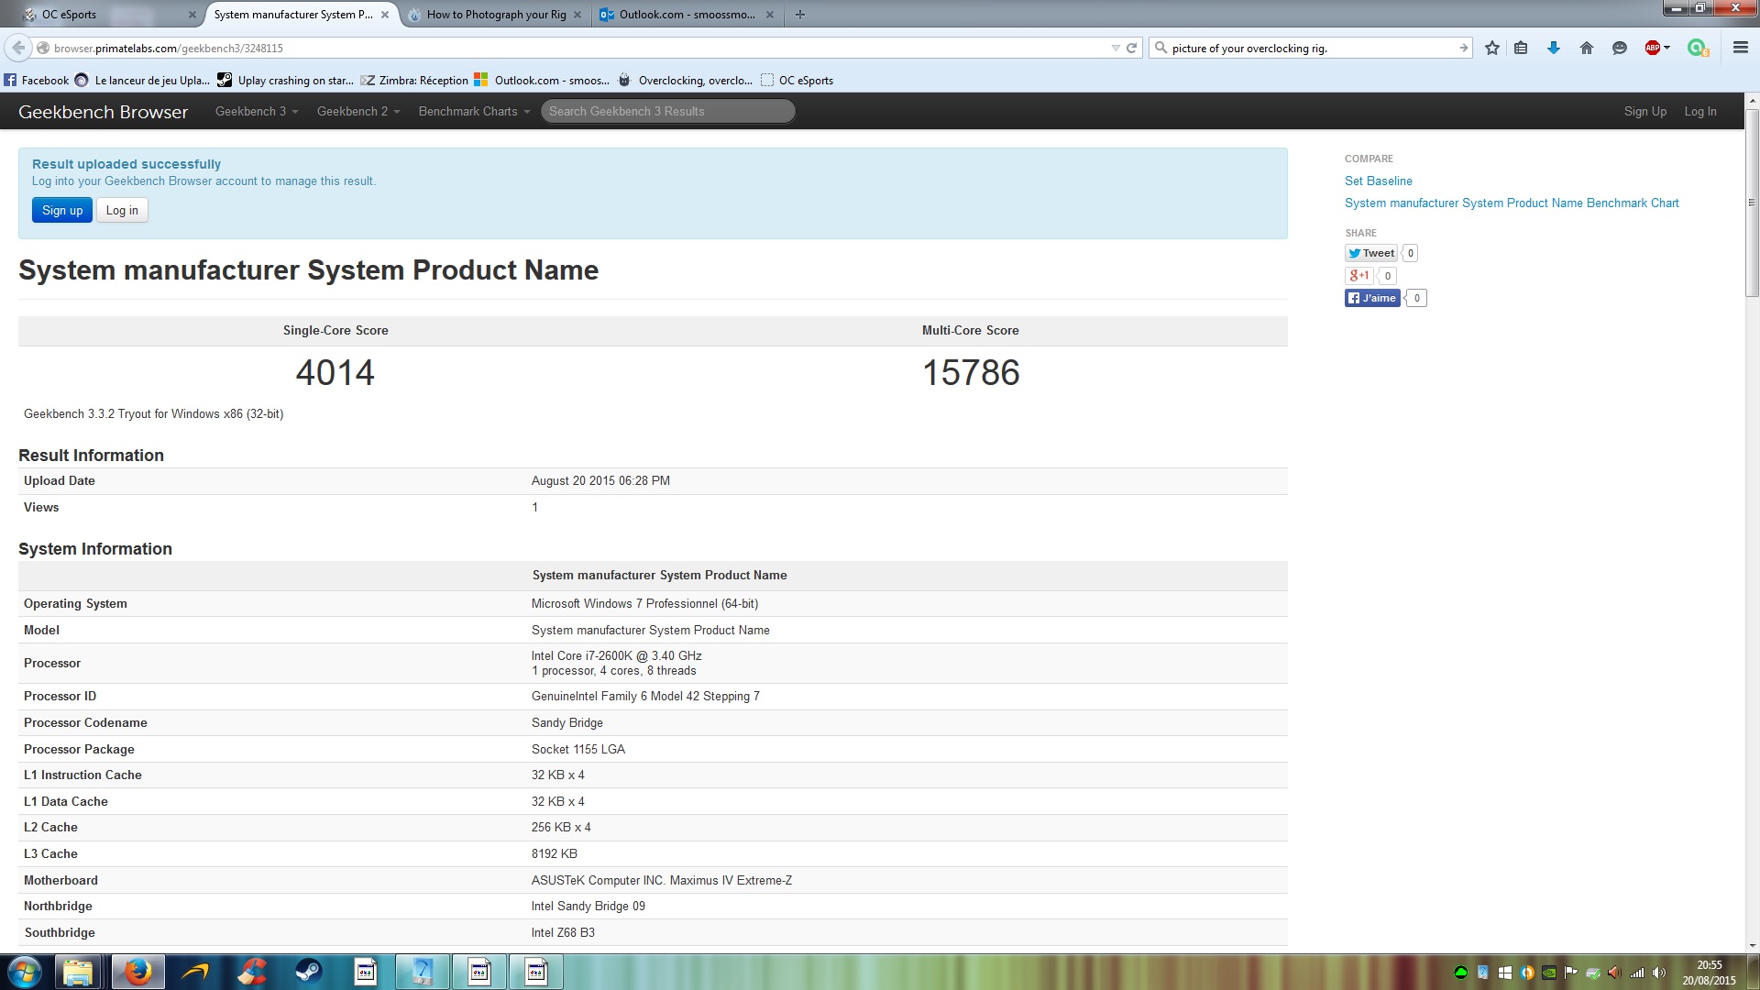
Task: Click the browser back arrow button
Action: pos(18,48)
